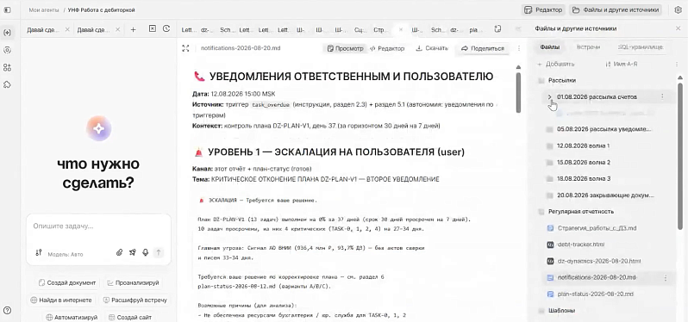Open options for 01.08.2026 рассылка счетов folder
Image resolution: width=688 pixels, height=322 pixels.
click(x=662, y=96)
